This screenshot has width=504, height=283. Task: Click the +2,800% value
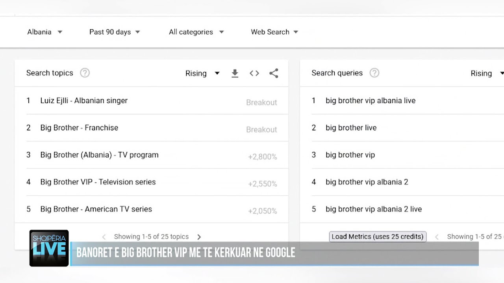pos(262,157)
